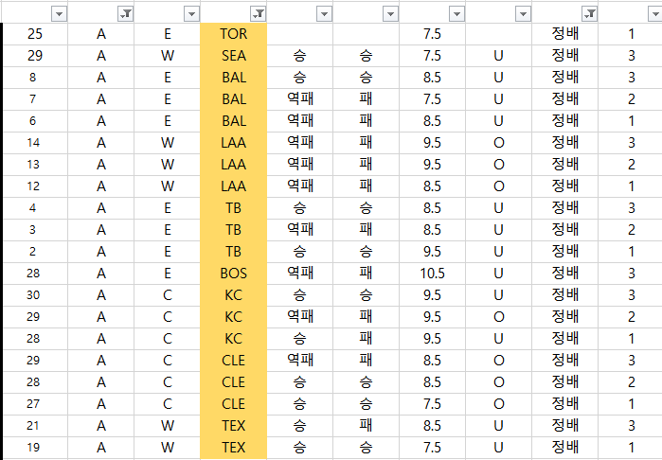Image resolution: width=662 pixels, height=460 pixels.
Task: Open filter dropdown of the first number column
Action: coord(59,13)
